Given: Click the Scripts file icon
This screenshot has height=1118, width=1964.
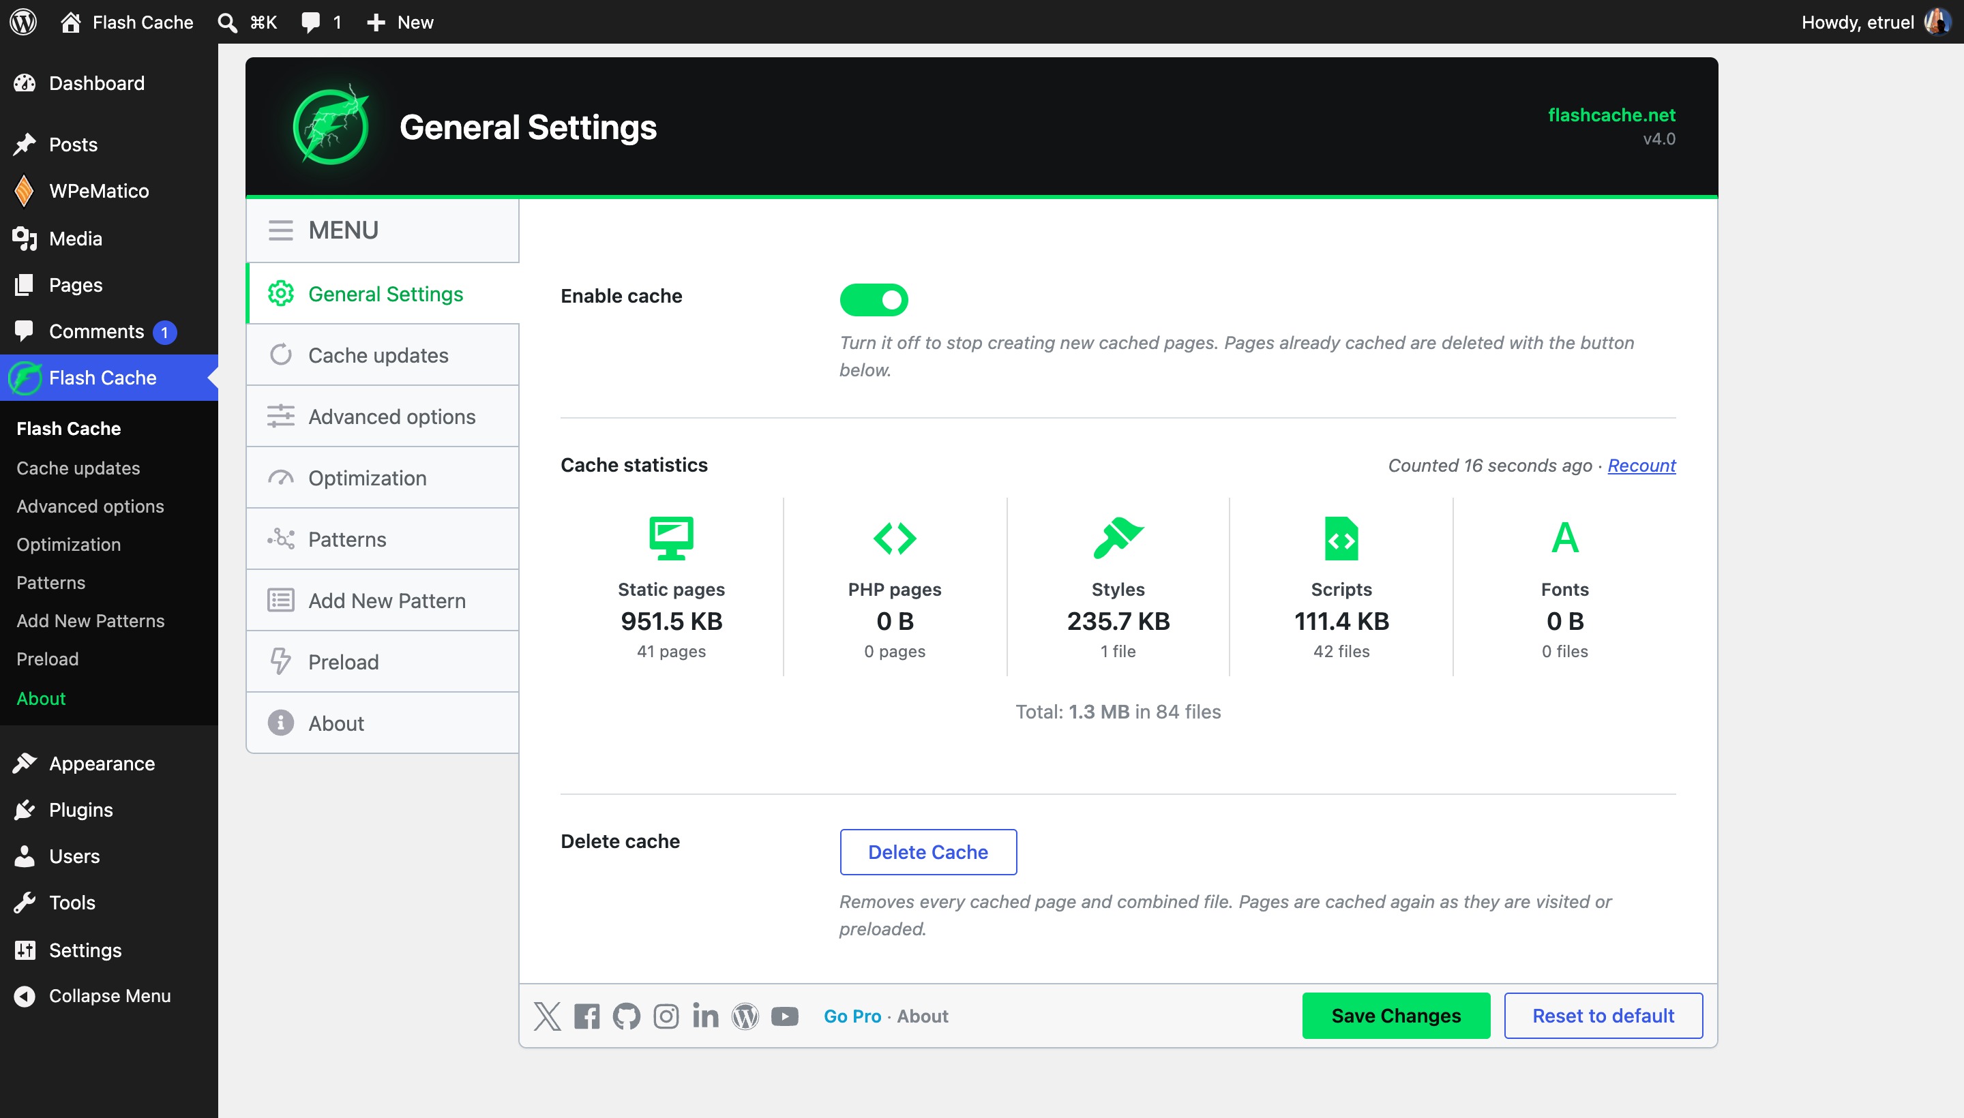Looking at the screenshot, I should 1341,537.
